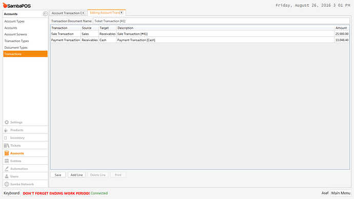Select the highlighted Transactions item

tap(25, 54)
